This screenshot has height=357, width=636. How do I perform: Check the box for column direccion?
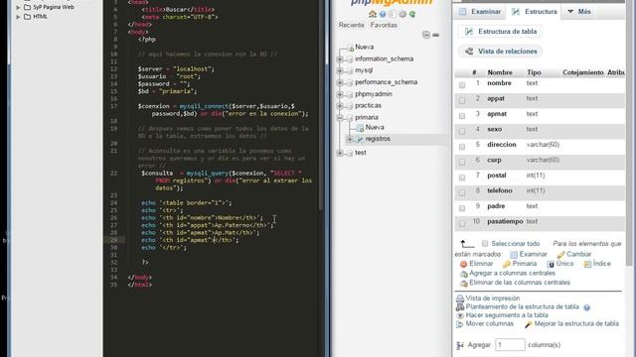click(x=462, y=147)
